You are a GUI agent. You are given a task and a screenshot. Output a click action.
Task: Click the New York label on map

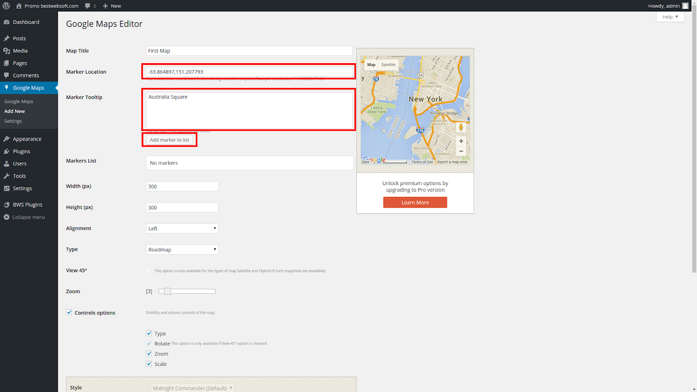click(426, 99)
